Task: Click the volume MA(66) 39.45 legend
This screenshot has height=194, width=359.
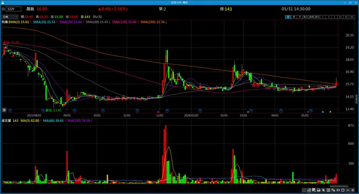Action: pyautogui.click(x=54, y=120)
